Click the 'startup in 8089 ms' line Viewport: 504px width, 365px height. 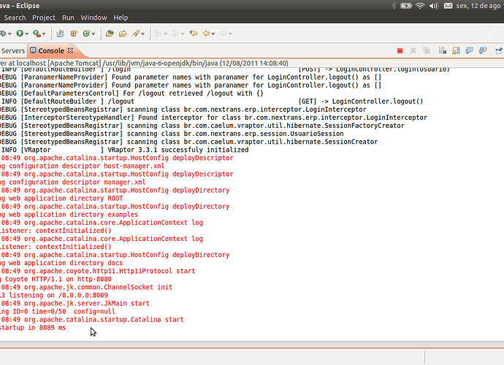tap(33, 328)
